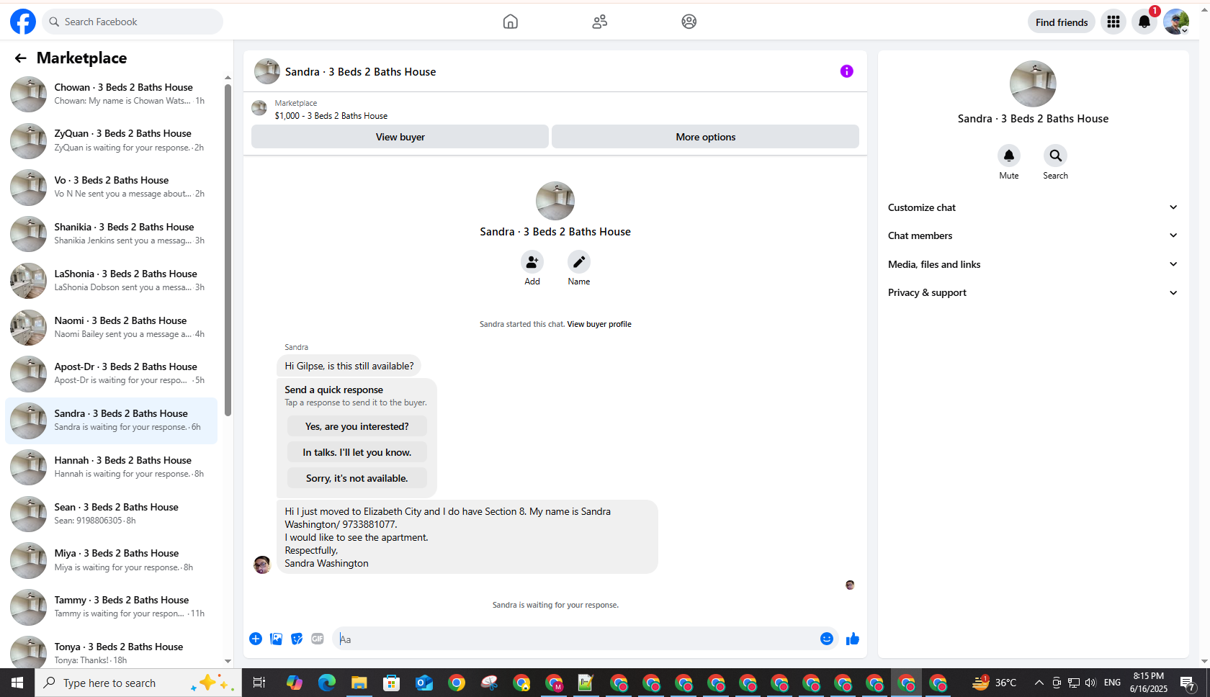This screenshot has width=1210, height=697.
Task: Open Chowan conversation in list
Action: [111, 94]
